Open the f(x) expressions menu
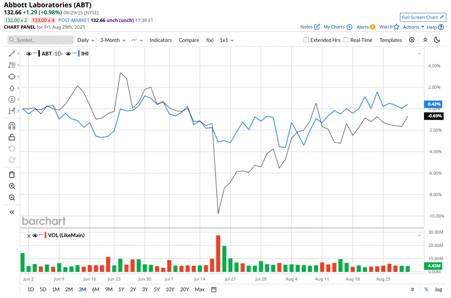This screenshot has width=451, height=298. tap(210, 40)
